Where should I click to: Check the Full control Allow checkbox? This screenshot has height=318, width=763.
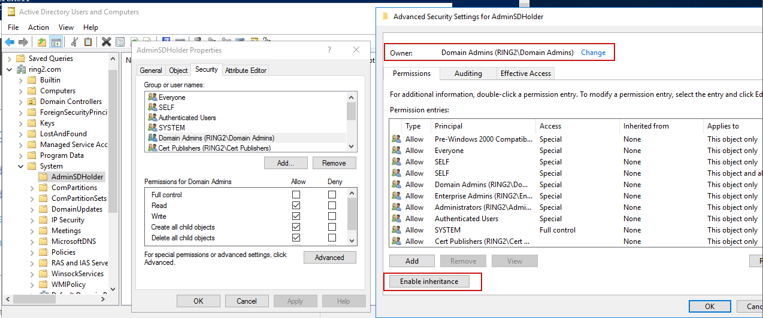point(296,195)
